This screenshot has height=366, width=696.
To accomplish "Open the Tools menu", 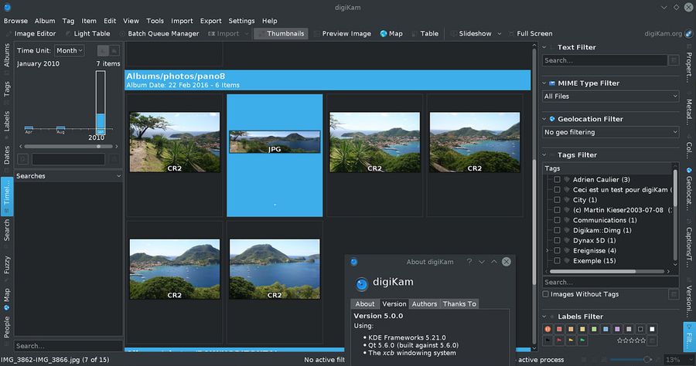I will pyautogui.click(x=155, y=21).
